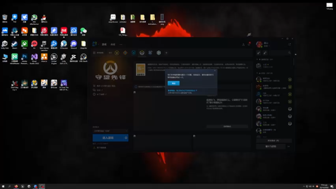Screen dimensions: 336x189
Task: Click the blue play game button
Action: [x=108, y=138]
